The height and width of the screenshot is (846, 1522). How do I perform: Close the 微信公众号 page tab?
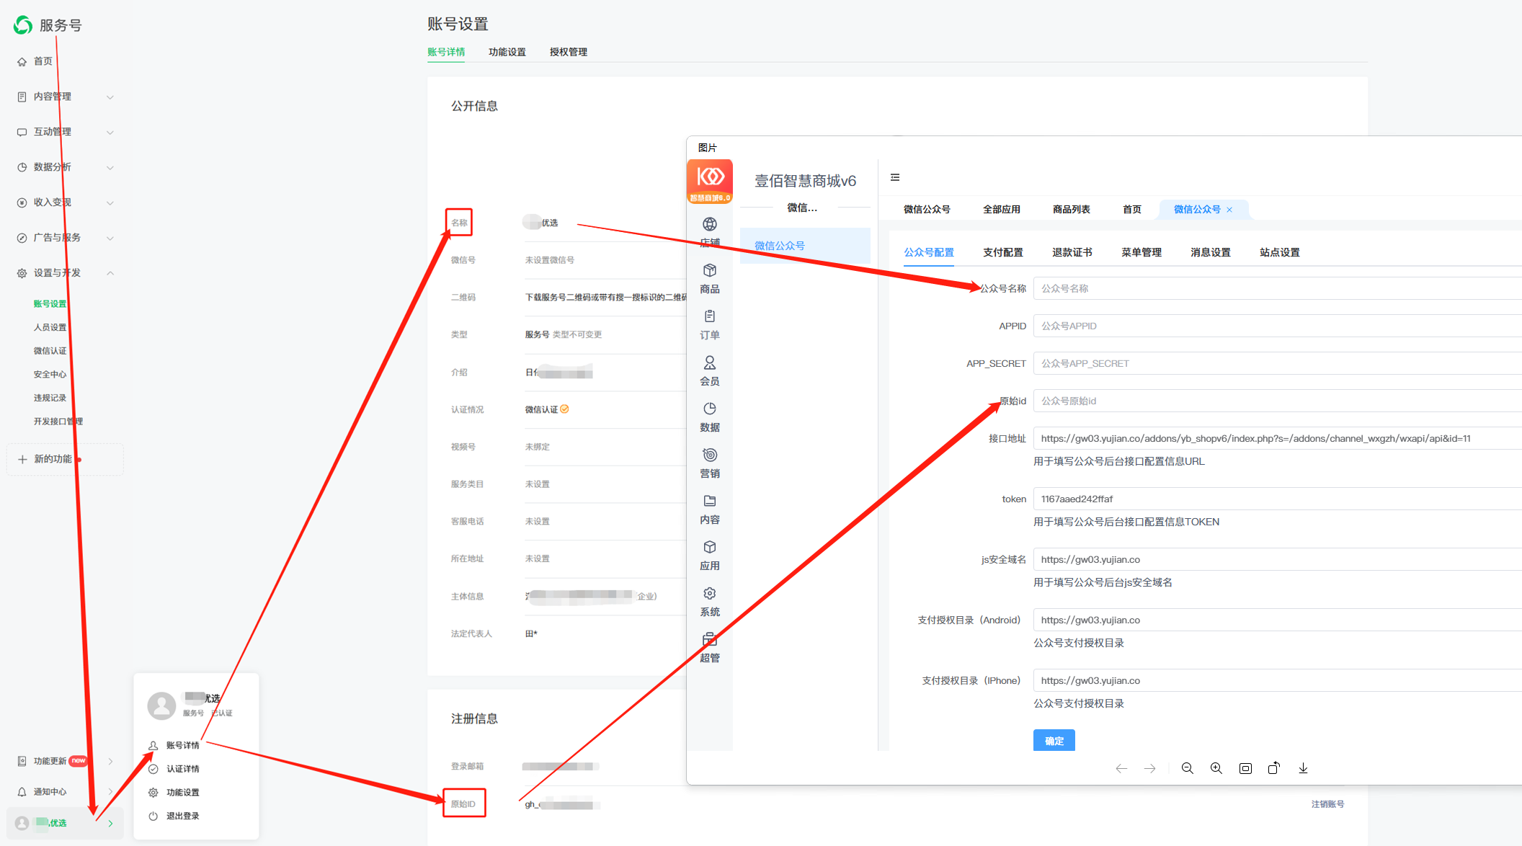click(x=1229, y=210)
